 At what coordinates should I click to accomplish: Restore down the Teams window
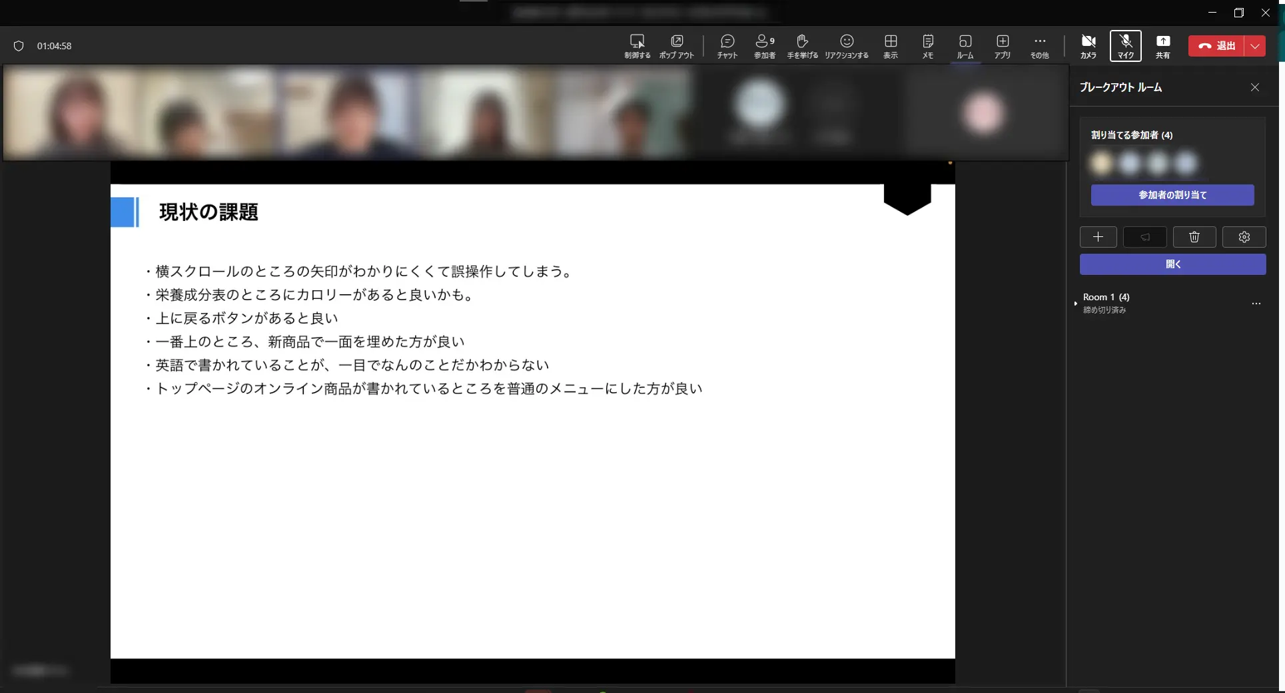[1239, 13]
